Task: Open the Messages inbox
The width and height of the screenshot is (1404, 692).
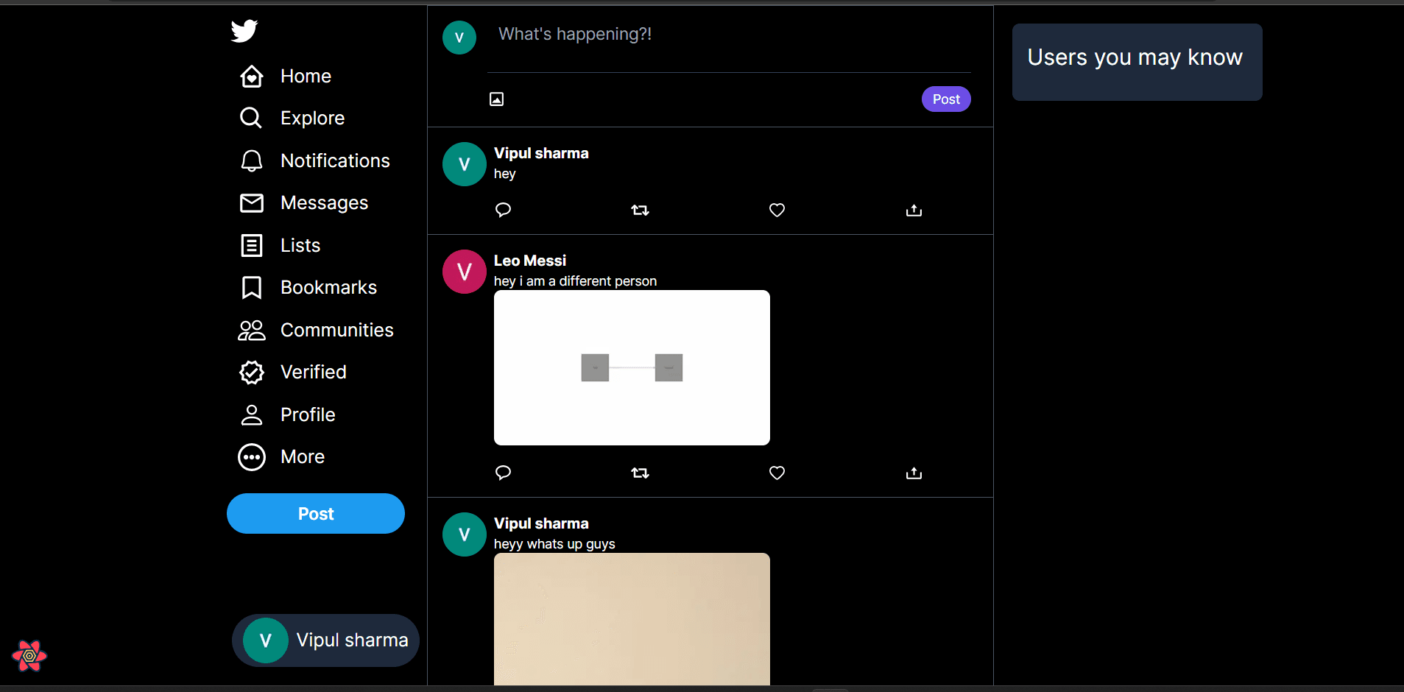Action: (324, 202)
